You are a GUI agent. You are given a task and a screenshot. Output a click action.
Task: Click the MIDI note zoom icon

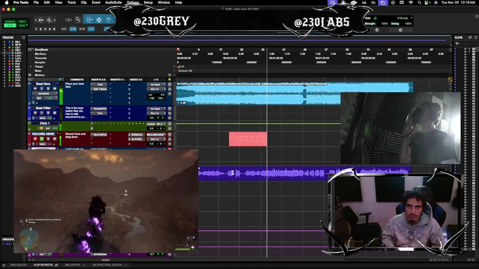point(49,20)
